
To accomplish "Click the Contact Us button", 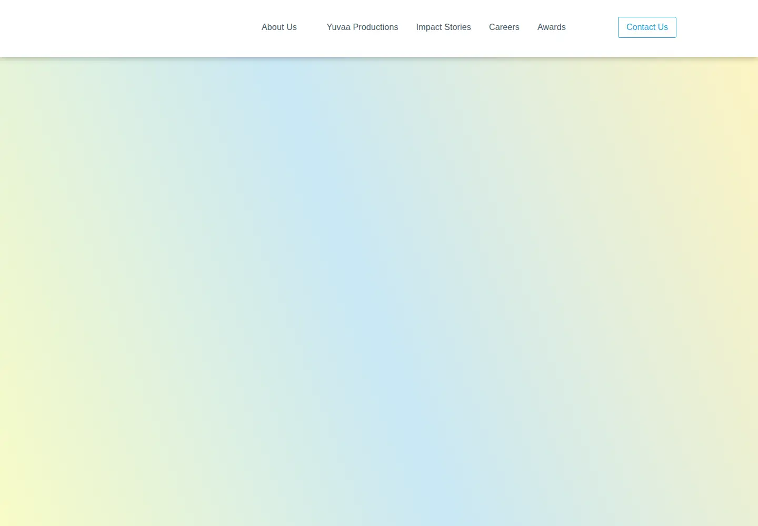I will pyautogui.click(x=647, y=27).
